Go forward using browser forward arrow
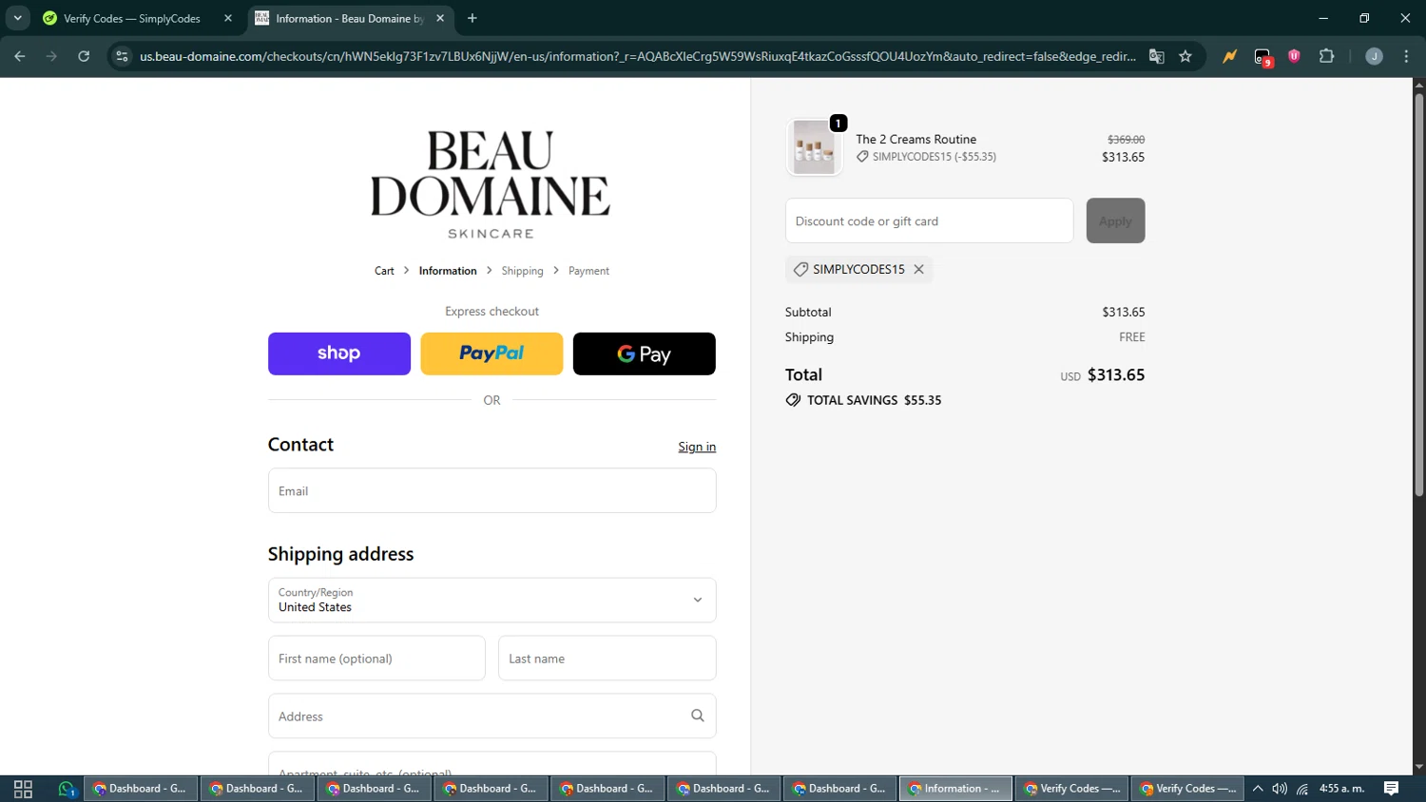Screen dimensions: 1426x802 click(x=51, y=57)
